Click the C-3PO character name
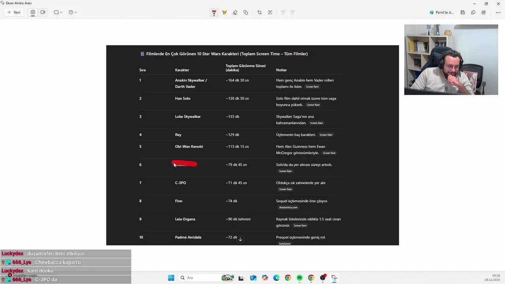Image resolution: width=505 pixels, height=284 pixels. (x=180, y=183)
